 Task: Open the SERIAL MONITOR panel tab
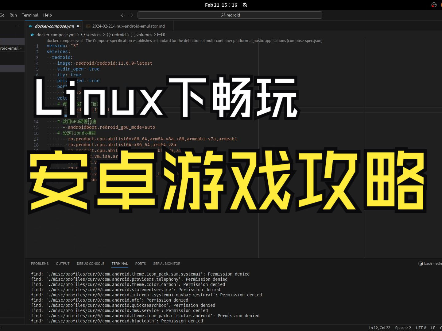pyautogui.click(x=167, y=264)
